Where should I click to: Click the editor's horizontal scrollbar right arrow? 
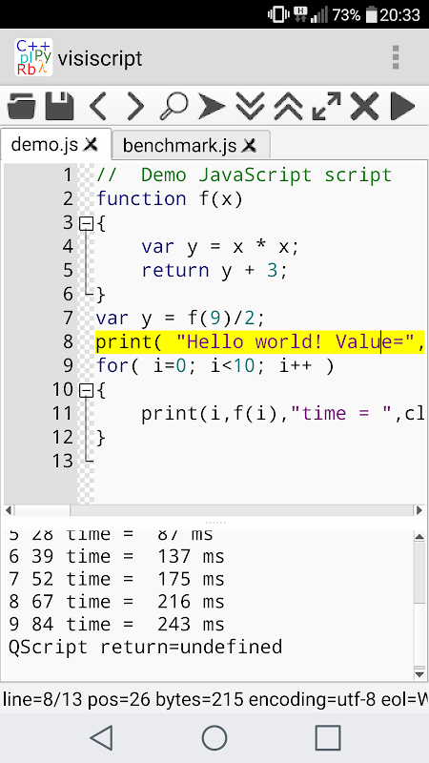(419, 510)
